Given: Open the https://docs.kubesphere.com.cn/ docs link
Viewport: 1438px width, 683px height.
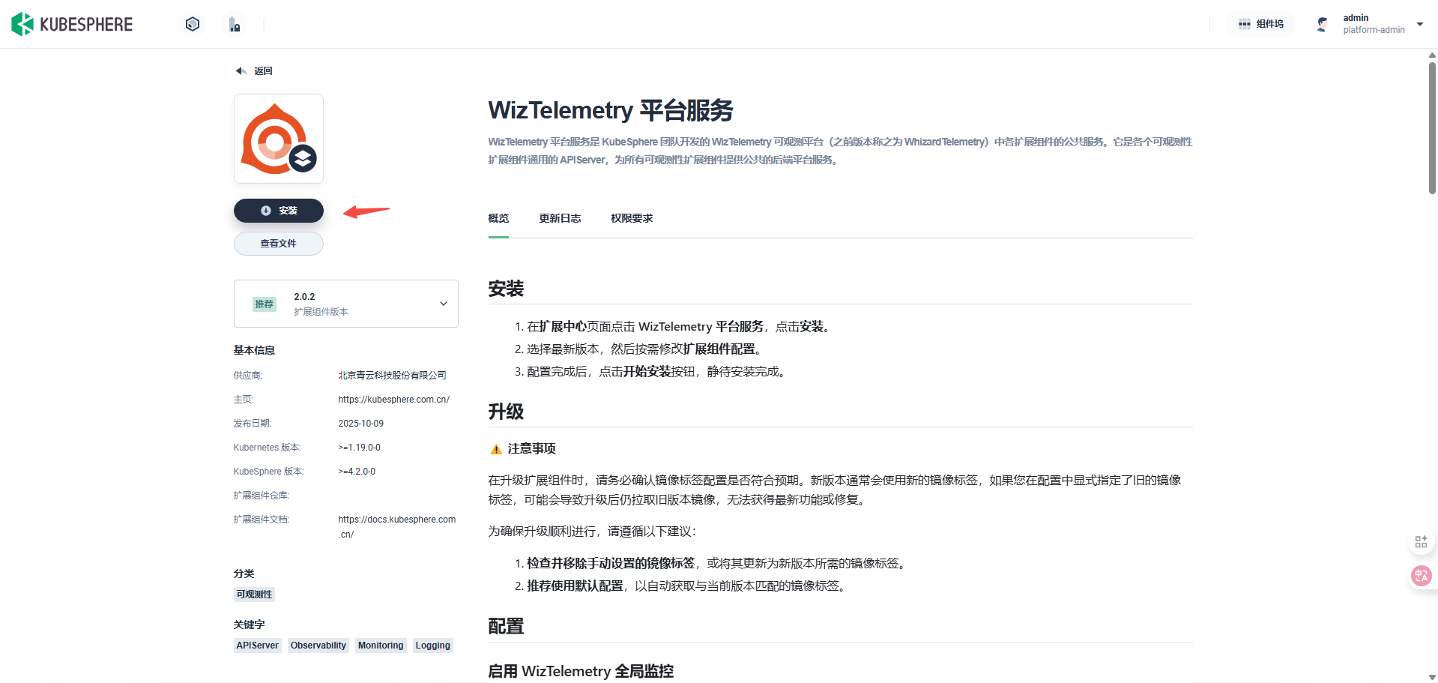Looking at the screenshot, I should click(397, 527).
